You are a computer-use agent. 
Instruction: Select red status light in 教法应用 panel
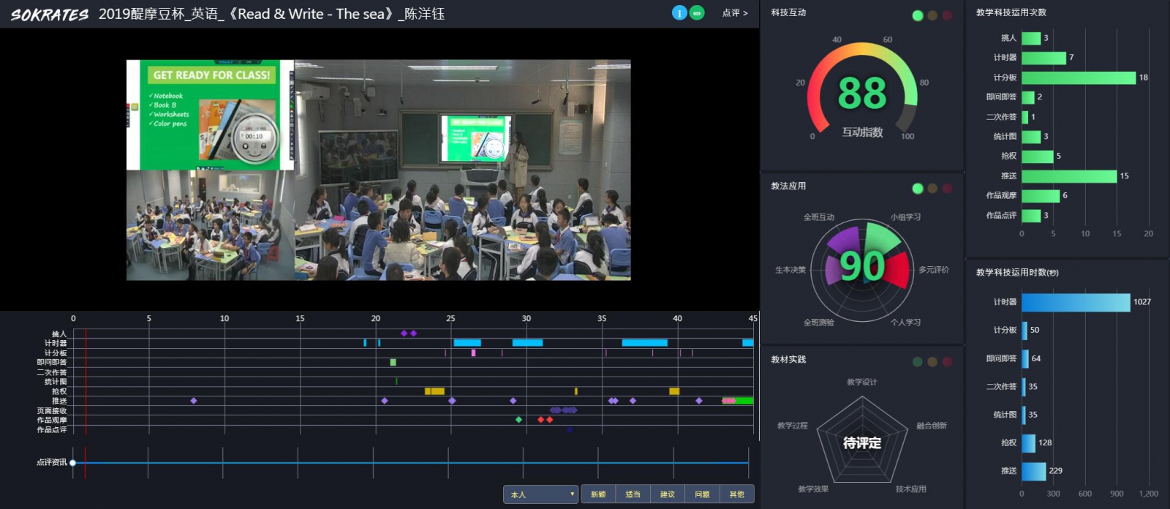(x=947, y=189)
